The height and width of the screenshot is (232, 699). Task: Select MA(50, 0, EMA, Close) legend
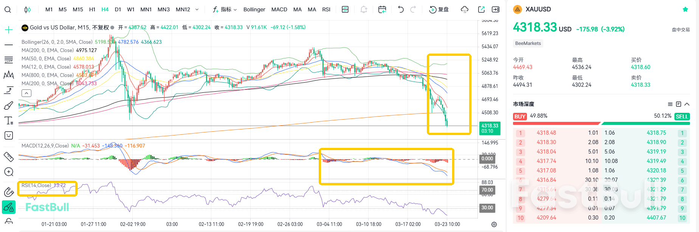point(46,58)
